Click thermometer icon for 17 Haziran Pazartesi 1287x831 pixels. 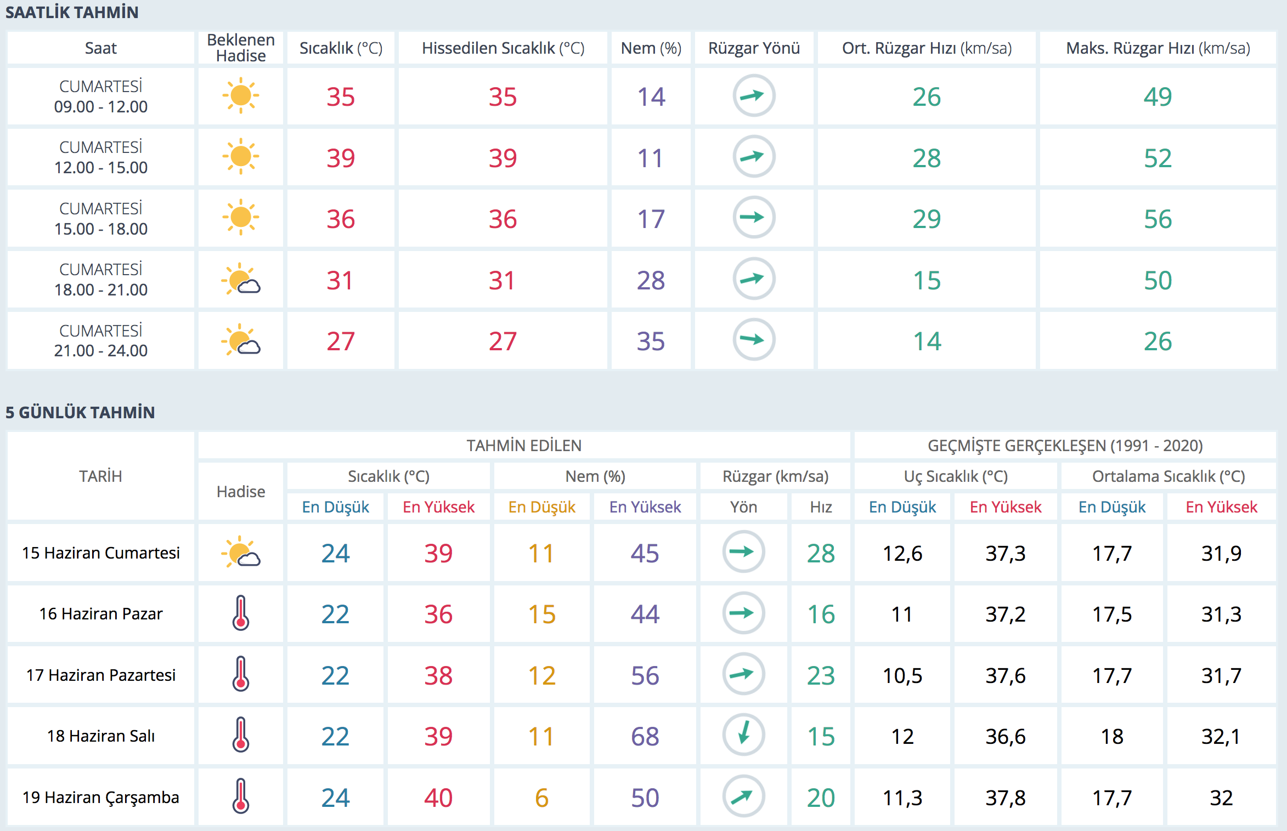click(x=240, y=674)
